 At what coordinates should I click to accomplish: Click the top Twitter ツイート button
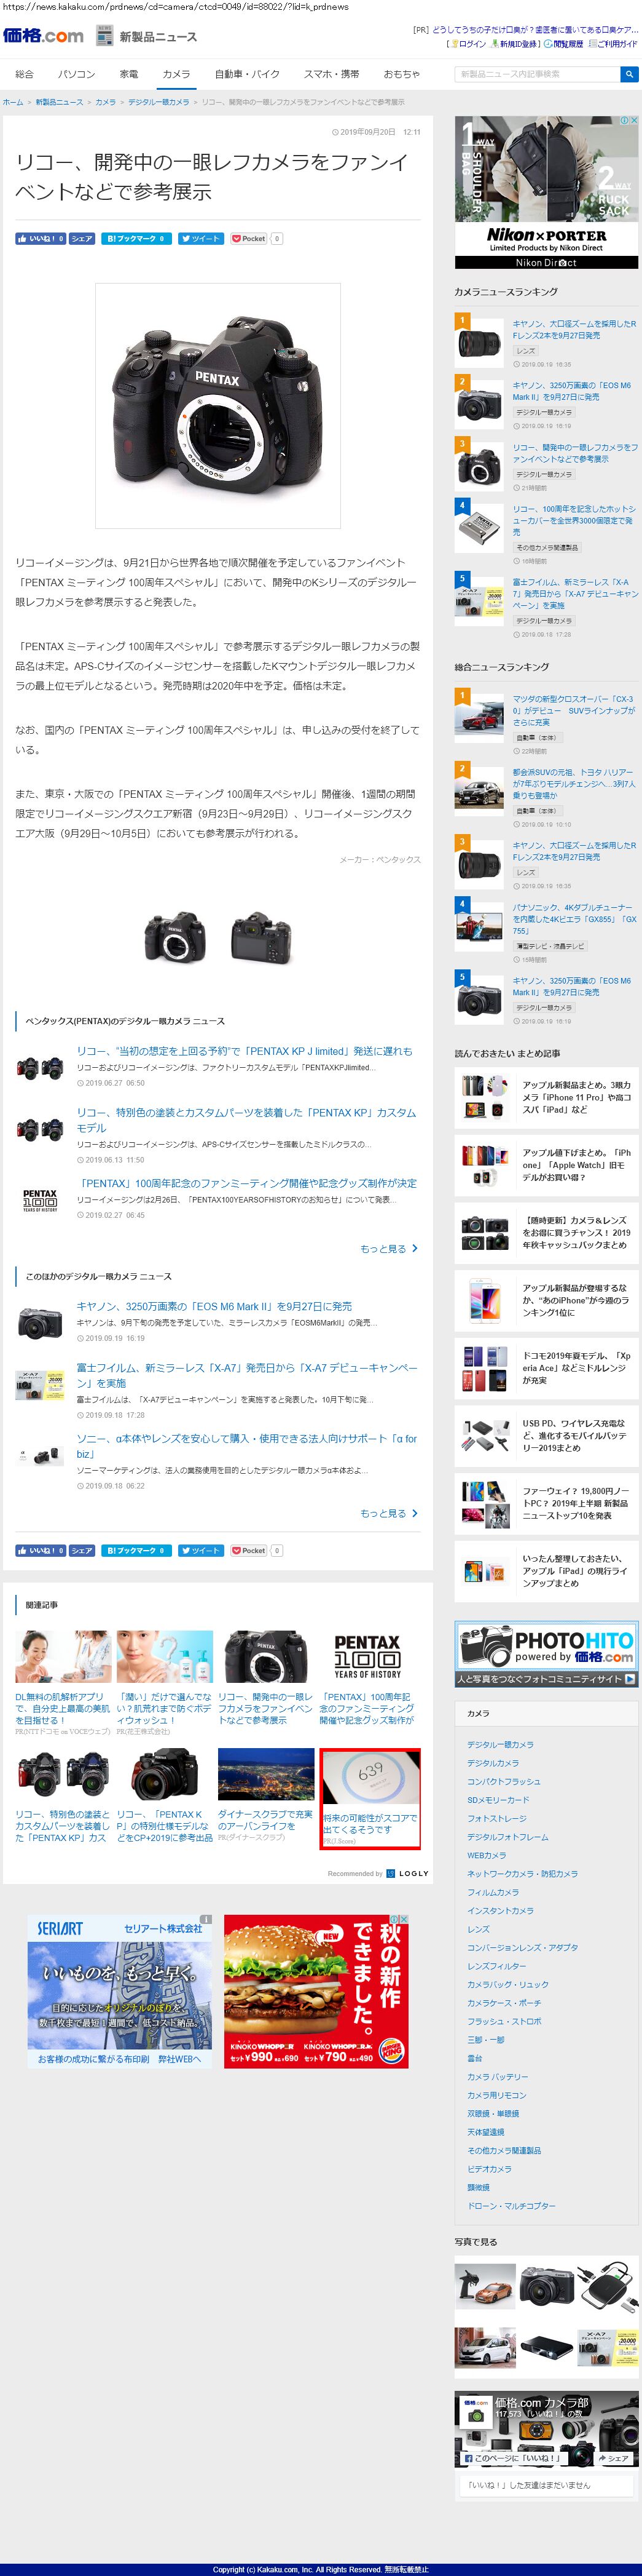coord(201,239)
